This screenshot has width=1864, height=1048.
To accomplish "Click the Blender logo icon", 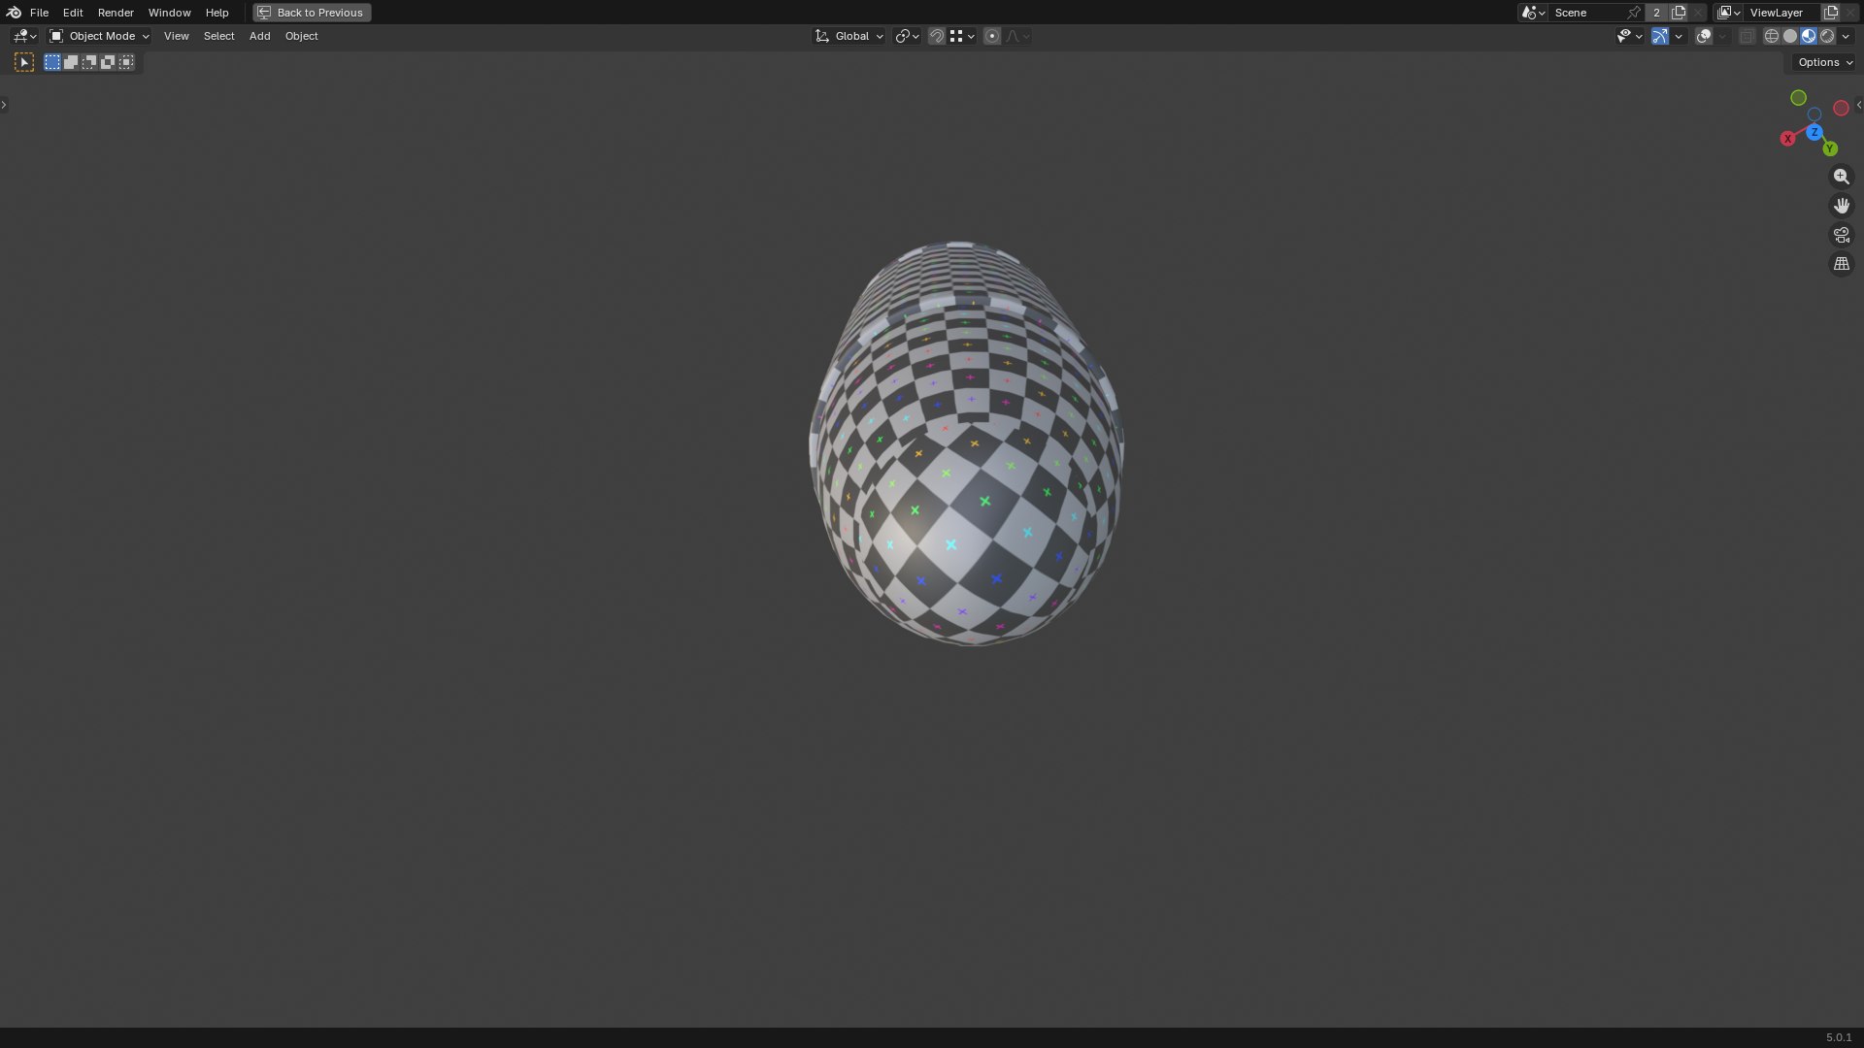I will click(x=14, y=13).
